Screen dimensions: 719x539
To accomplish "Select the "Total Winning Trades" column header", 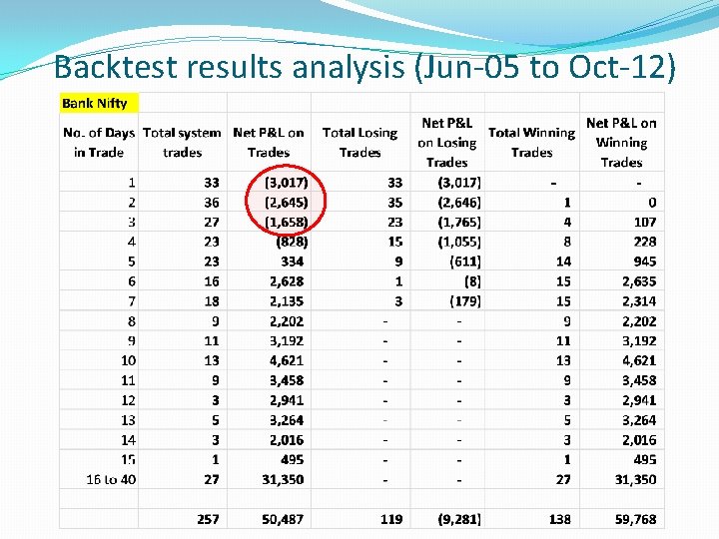I will [532, 142].
